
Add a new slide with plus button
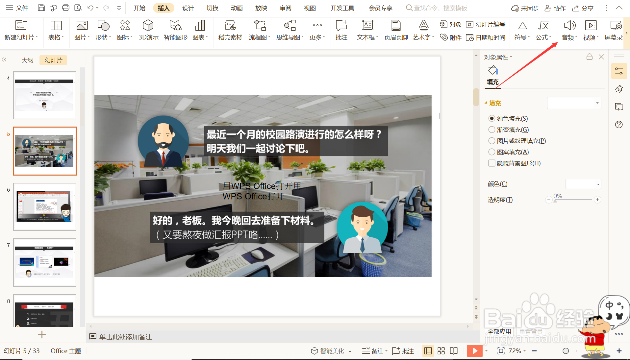click(x=42, y=335)
